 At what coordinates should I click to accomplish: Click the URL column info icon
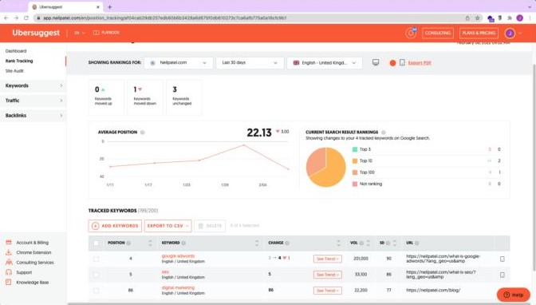[417, 243]
